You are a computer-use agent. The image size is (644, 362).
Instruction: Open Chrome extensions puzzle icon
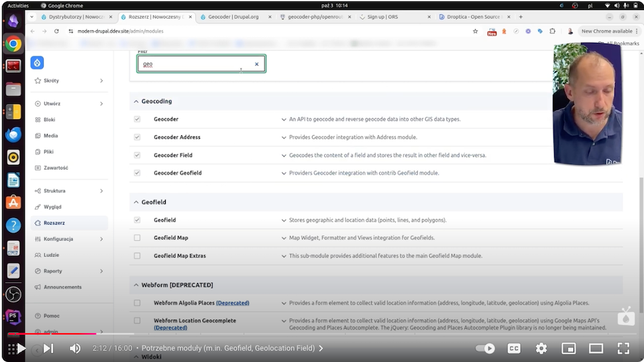[x=552, y=32]
